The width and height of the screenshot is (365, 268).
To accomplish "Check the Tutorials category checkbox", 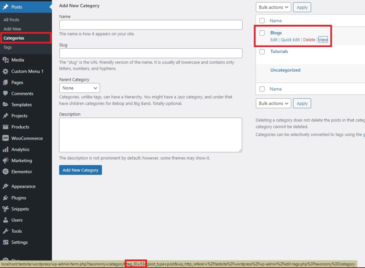I will click(262, 51).
